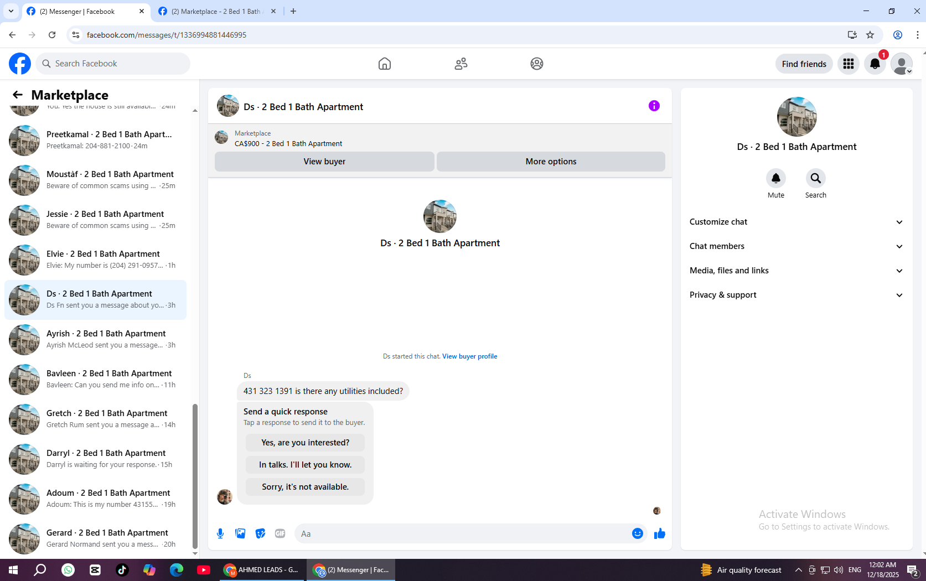The height and width of the screenshot is (581, 926).
Task: Open the Ds listing thumbnail in right panel
Action: pos(796,117)
